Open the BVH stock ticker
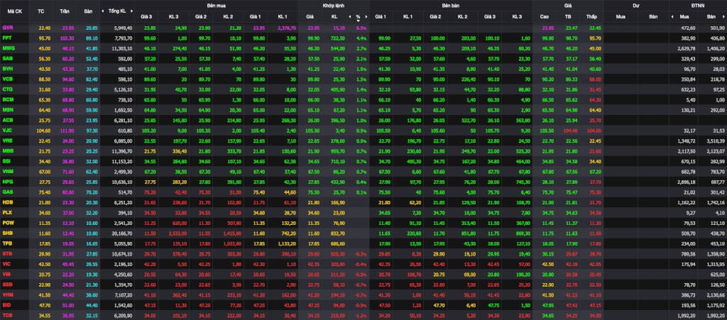The image size is (727, 320). point(7,69)
